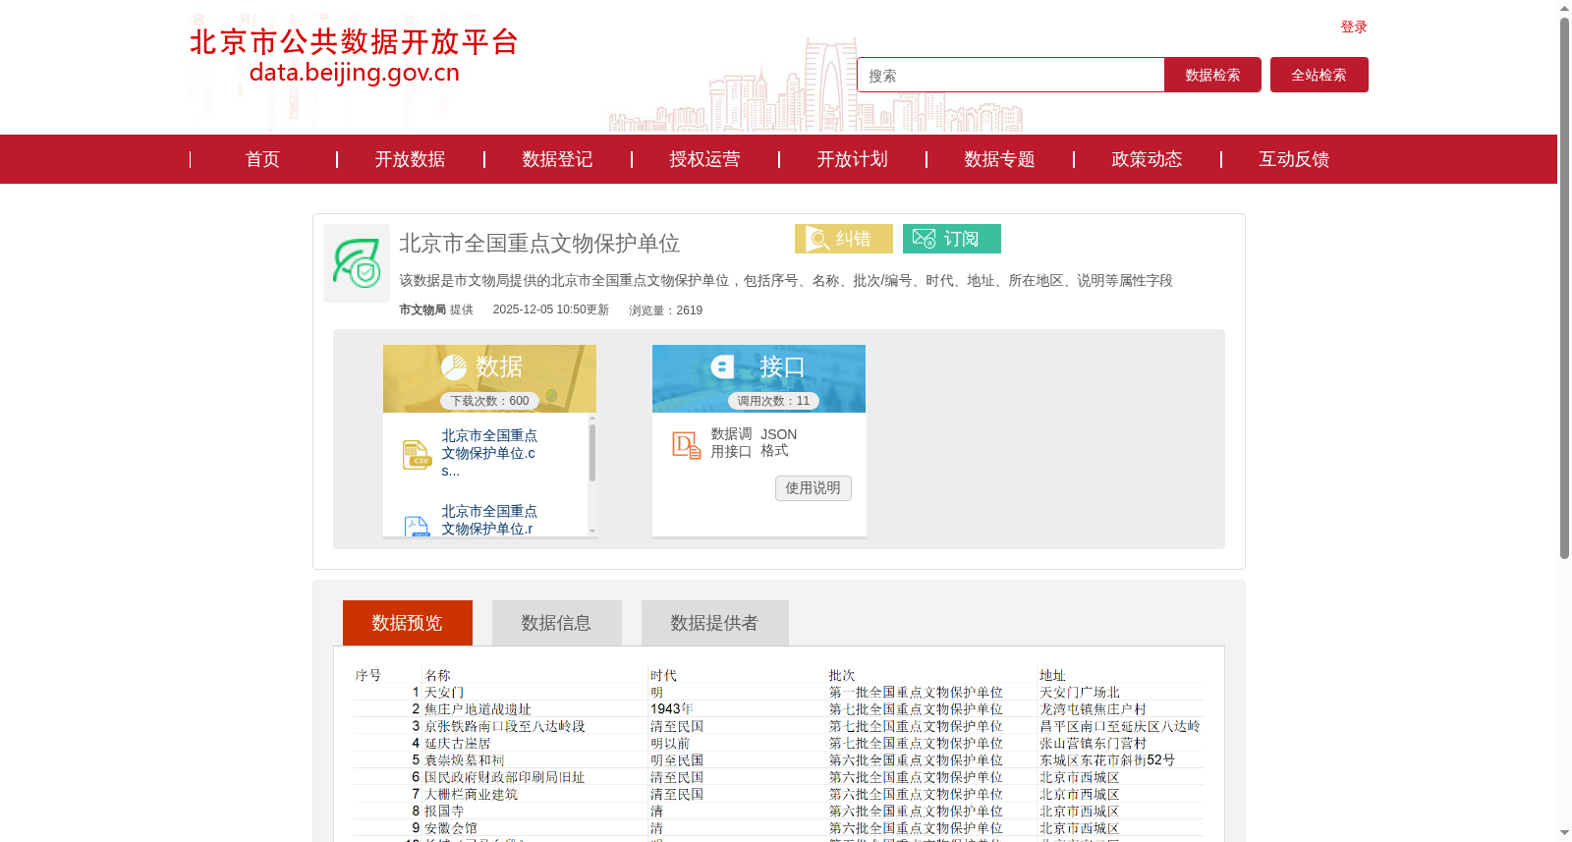The image size is (1572, 842).
Task: Click the 全站检索 button
Action: click(1319, 75)
